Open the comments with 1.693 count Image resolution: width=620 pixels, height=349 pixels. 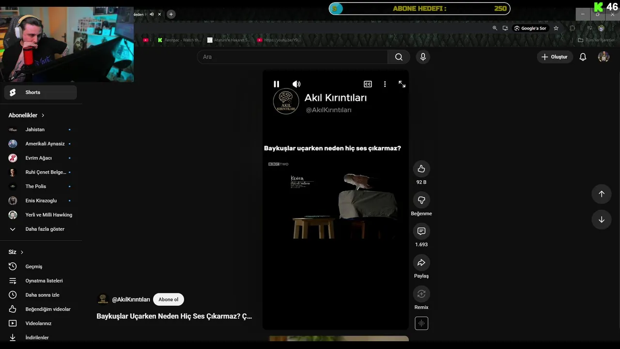[x=421, y=231]
